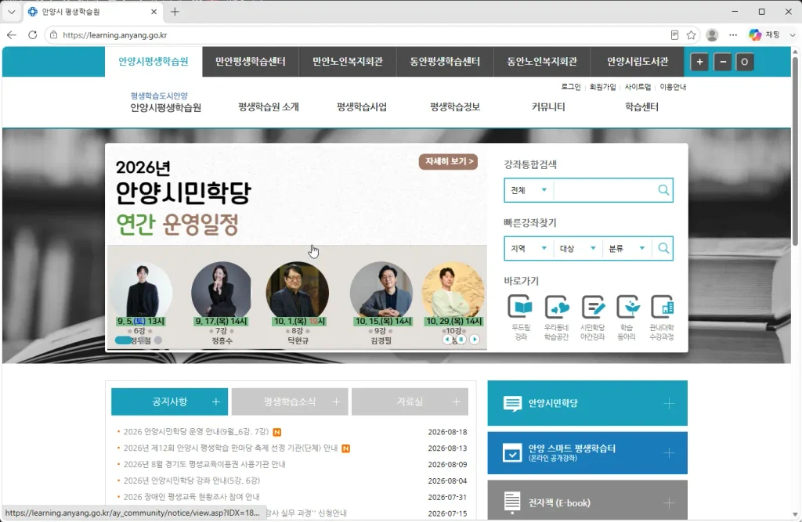802x522 pixels.
Task: Open the 두드림 강좌 shortcut icon
Action: 521,308
